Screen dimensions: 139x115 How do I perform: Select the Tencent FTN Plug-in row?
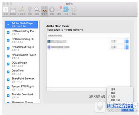point(21,88)
